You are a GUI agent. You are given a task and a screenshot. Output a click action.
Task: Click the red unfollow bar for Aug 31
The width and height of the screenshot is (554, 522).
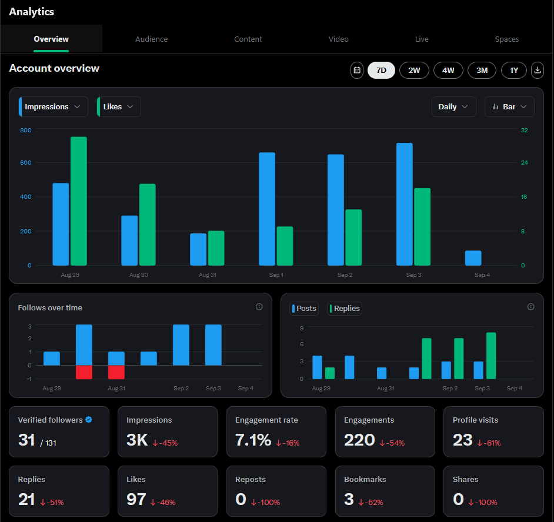[x=116, y=372]
